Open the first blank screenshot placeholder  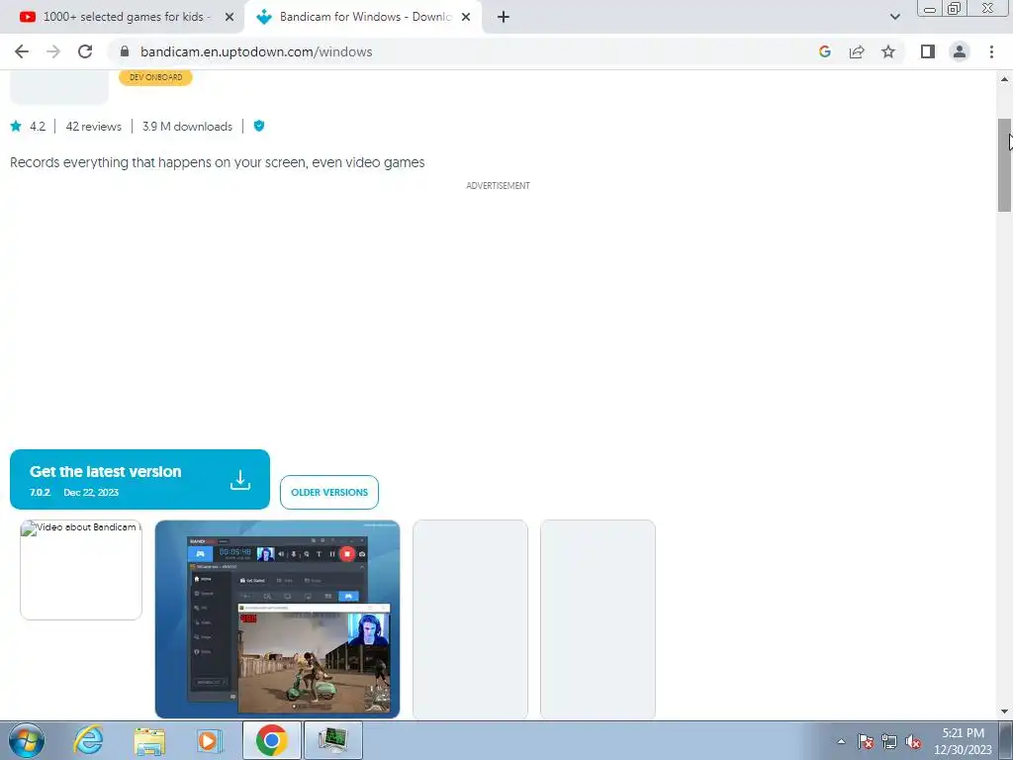[x=470, y=619]
